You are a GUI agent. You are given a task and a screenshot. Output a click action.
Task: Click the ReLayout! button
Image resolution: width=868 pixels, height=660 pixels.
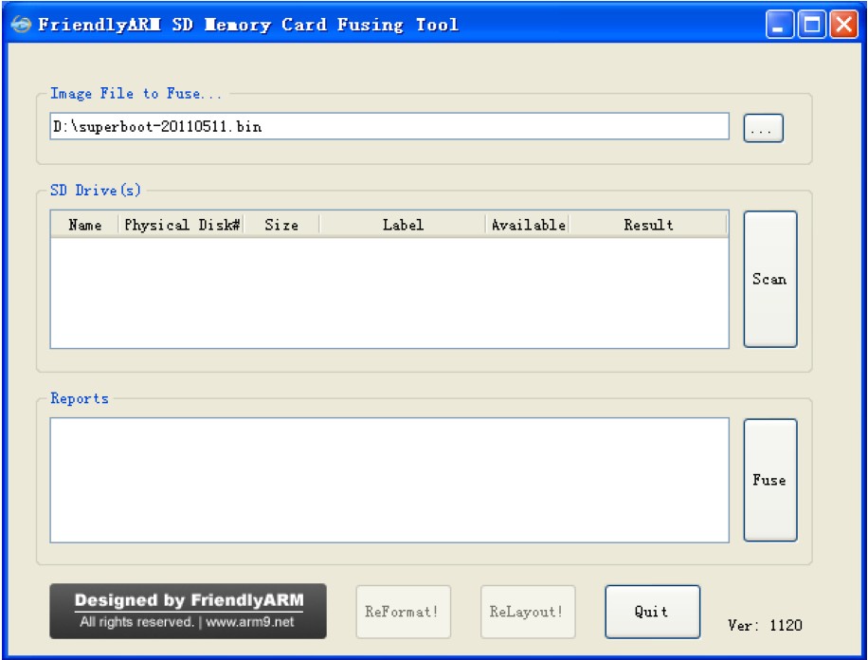tap(527, 612)
